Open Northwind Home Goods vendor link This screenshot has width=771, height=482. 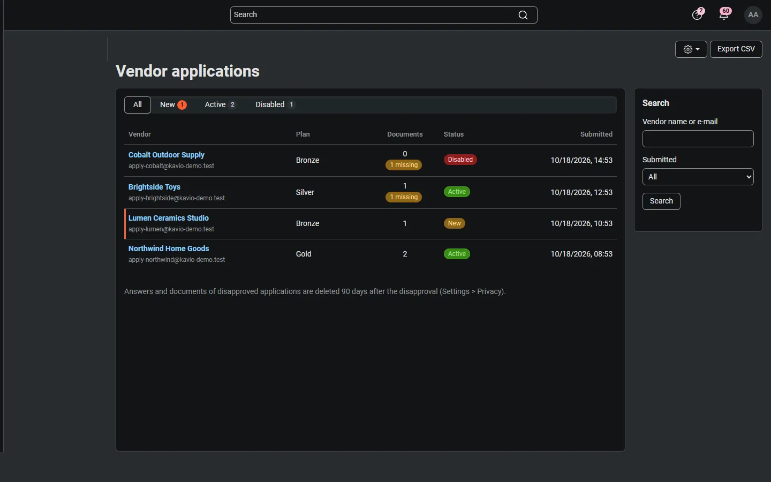[169, 248]
